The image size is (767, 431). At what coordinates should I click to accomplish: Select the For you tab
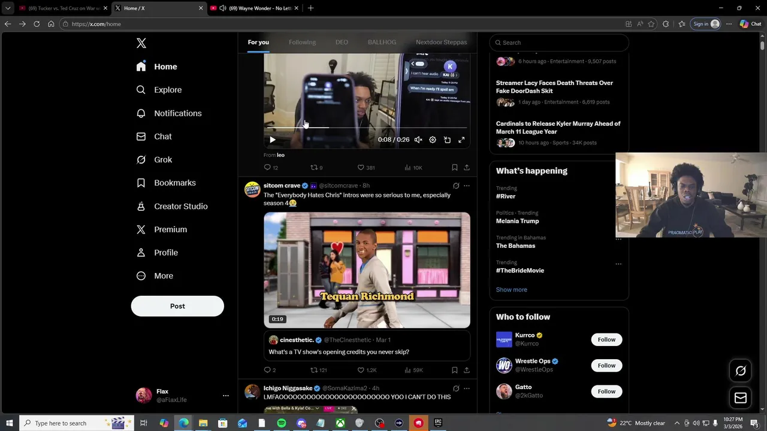258,42
